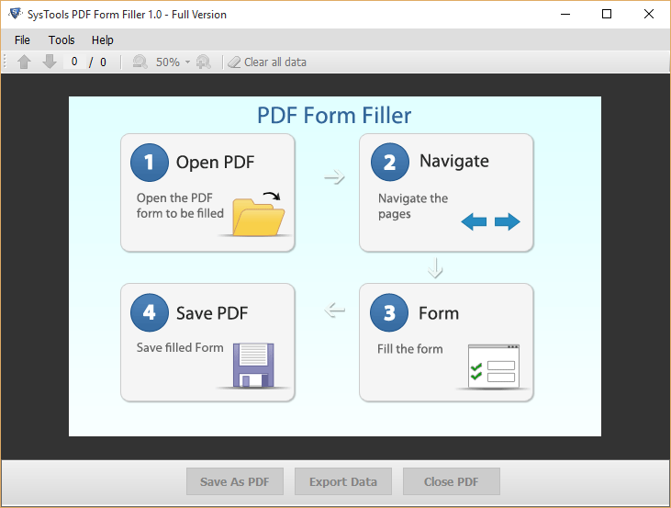Click the step 1 numbered circle

150,163
